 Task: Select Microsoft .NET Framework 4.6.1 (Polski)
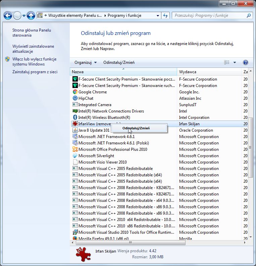(114, 143)
